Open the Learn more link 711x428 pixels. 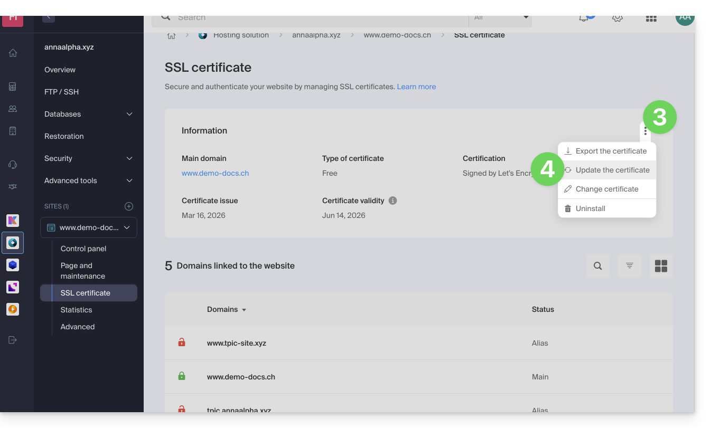tap(416, 87)
